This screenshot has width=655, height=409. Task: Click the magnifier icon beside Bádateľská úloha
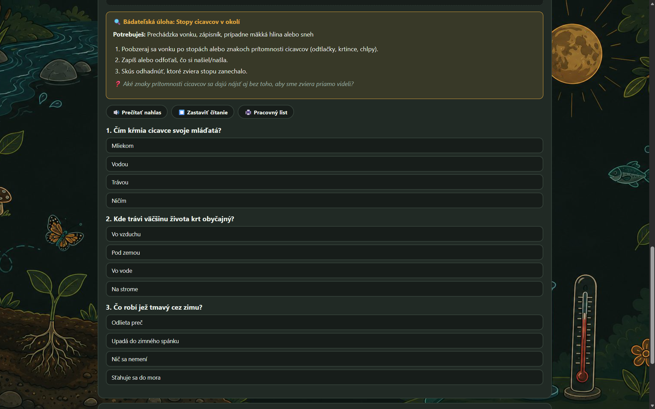(x=117, y=22)
